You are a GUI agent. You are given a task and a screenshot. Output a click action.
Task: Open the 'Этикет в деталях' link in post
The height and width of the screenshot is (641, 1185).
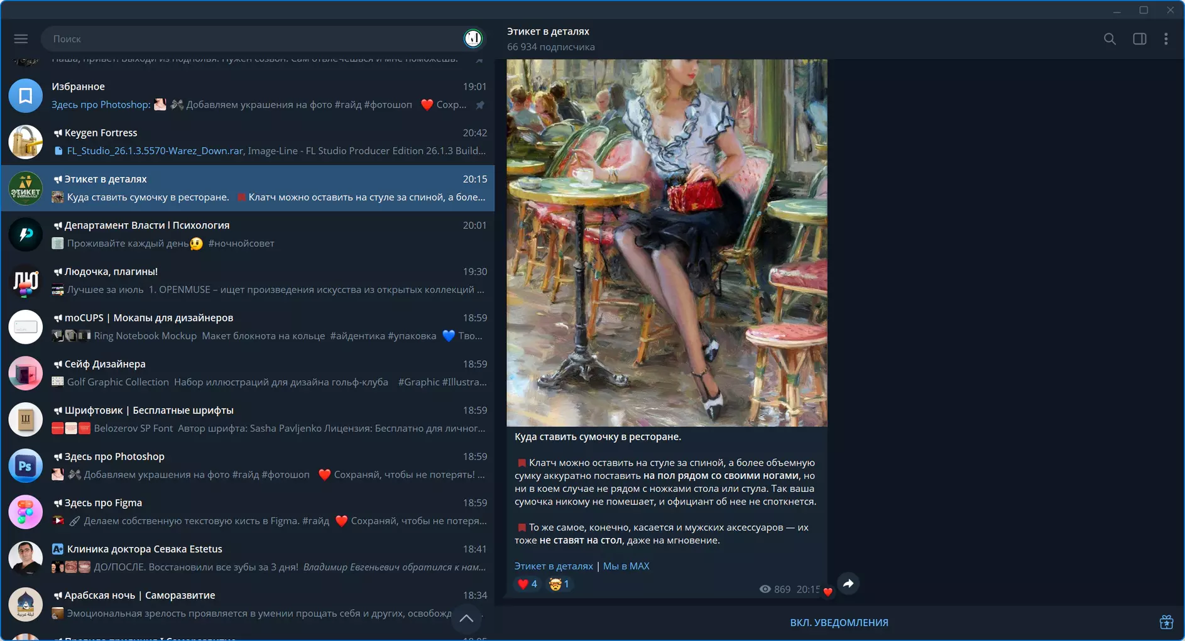tap(554, 566)
